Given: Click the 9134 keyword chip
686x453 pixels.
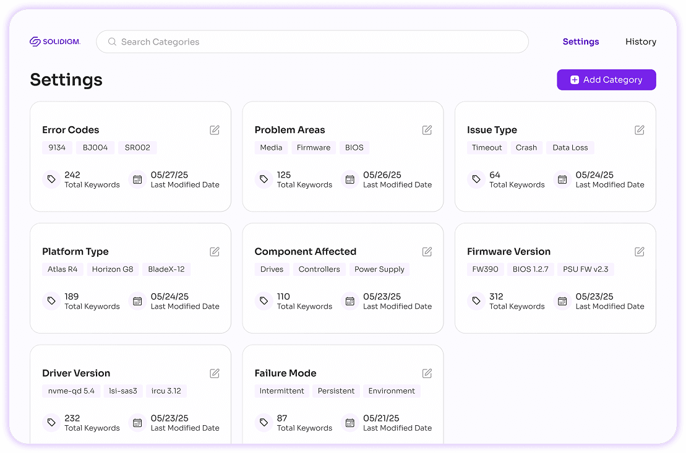Looking at the screenshot, I should tap(57, 147).
